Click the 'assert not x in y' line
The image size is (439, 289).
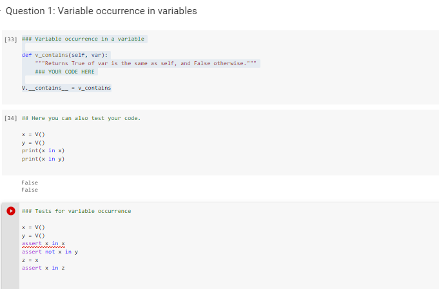50,252
